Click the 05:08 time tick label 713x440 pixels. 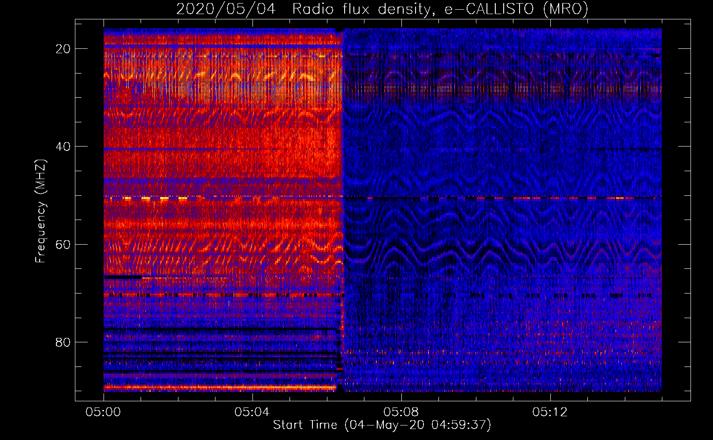click(x=401, y=412)
